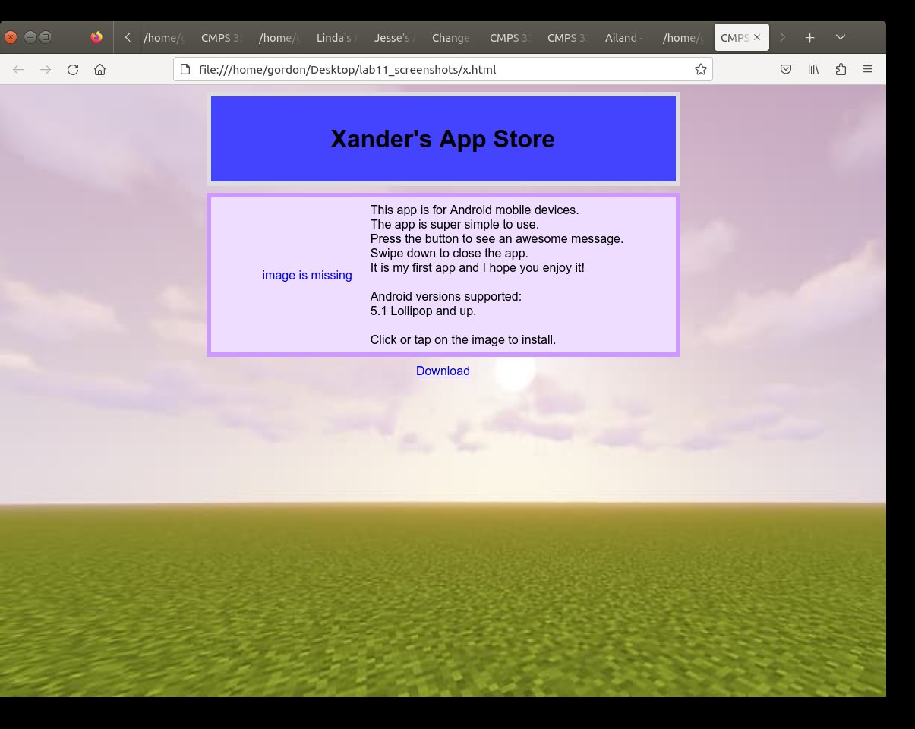Click the Firefox View icon
Viewport: 915px width, 729px height.
pos(96,37)
